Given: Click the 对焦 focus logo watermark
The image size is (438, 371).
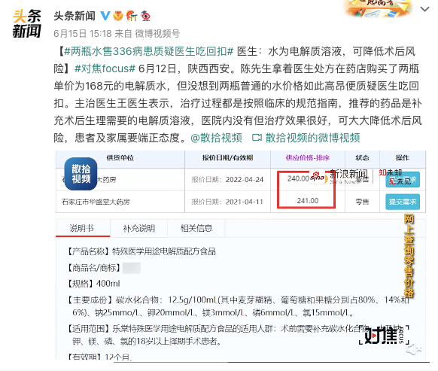Looking at the screenshot, I should pos(384,336).
